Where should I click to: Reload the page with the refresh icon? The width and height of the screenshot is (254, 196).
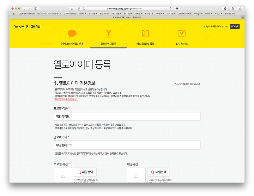coord(170,8)
